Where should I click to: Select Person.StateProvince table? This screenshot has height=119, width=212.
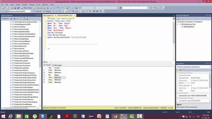(x=22, y=56)
